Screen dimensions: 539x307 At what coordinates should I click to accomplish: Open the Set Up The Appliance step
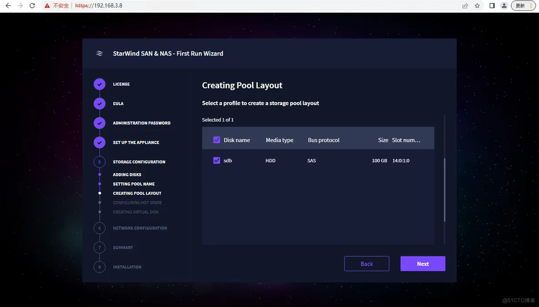[136, 142]
